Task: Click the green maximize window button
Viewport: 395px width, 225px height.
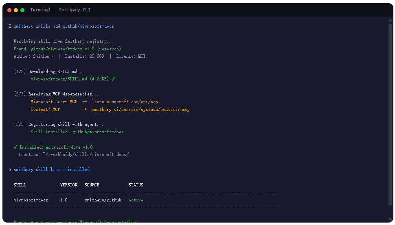Action: pos(22,10)
